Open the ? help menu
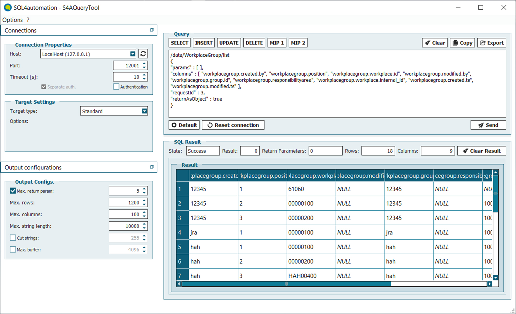The width and height of the screenshot is (516, 314). (28, 20)
